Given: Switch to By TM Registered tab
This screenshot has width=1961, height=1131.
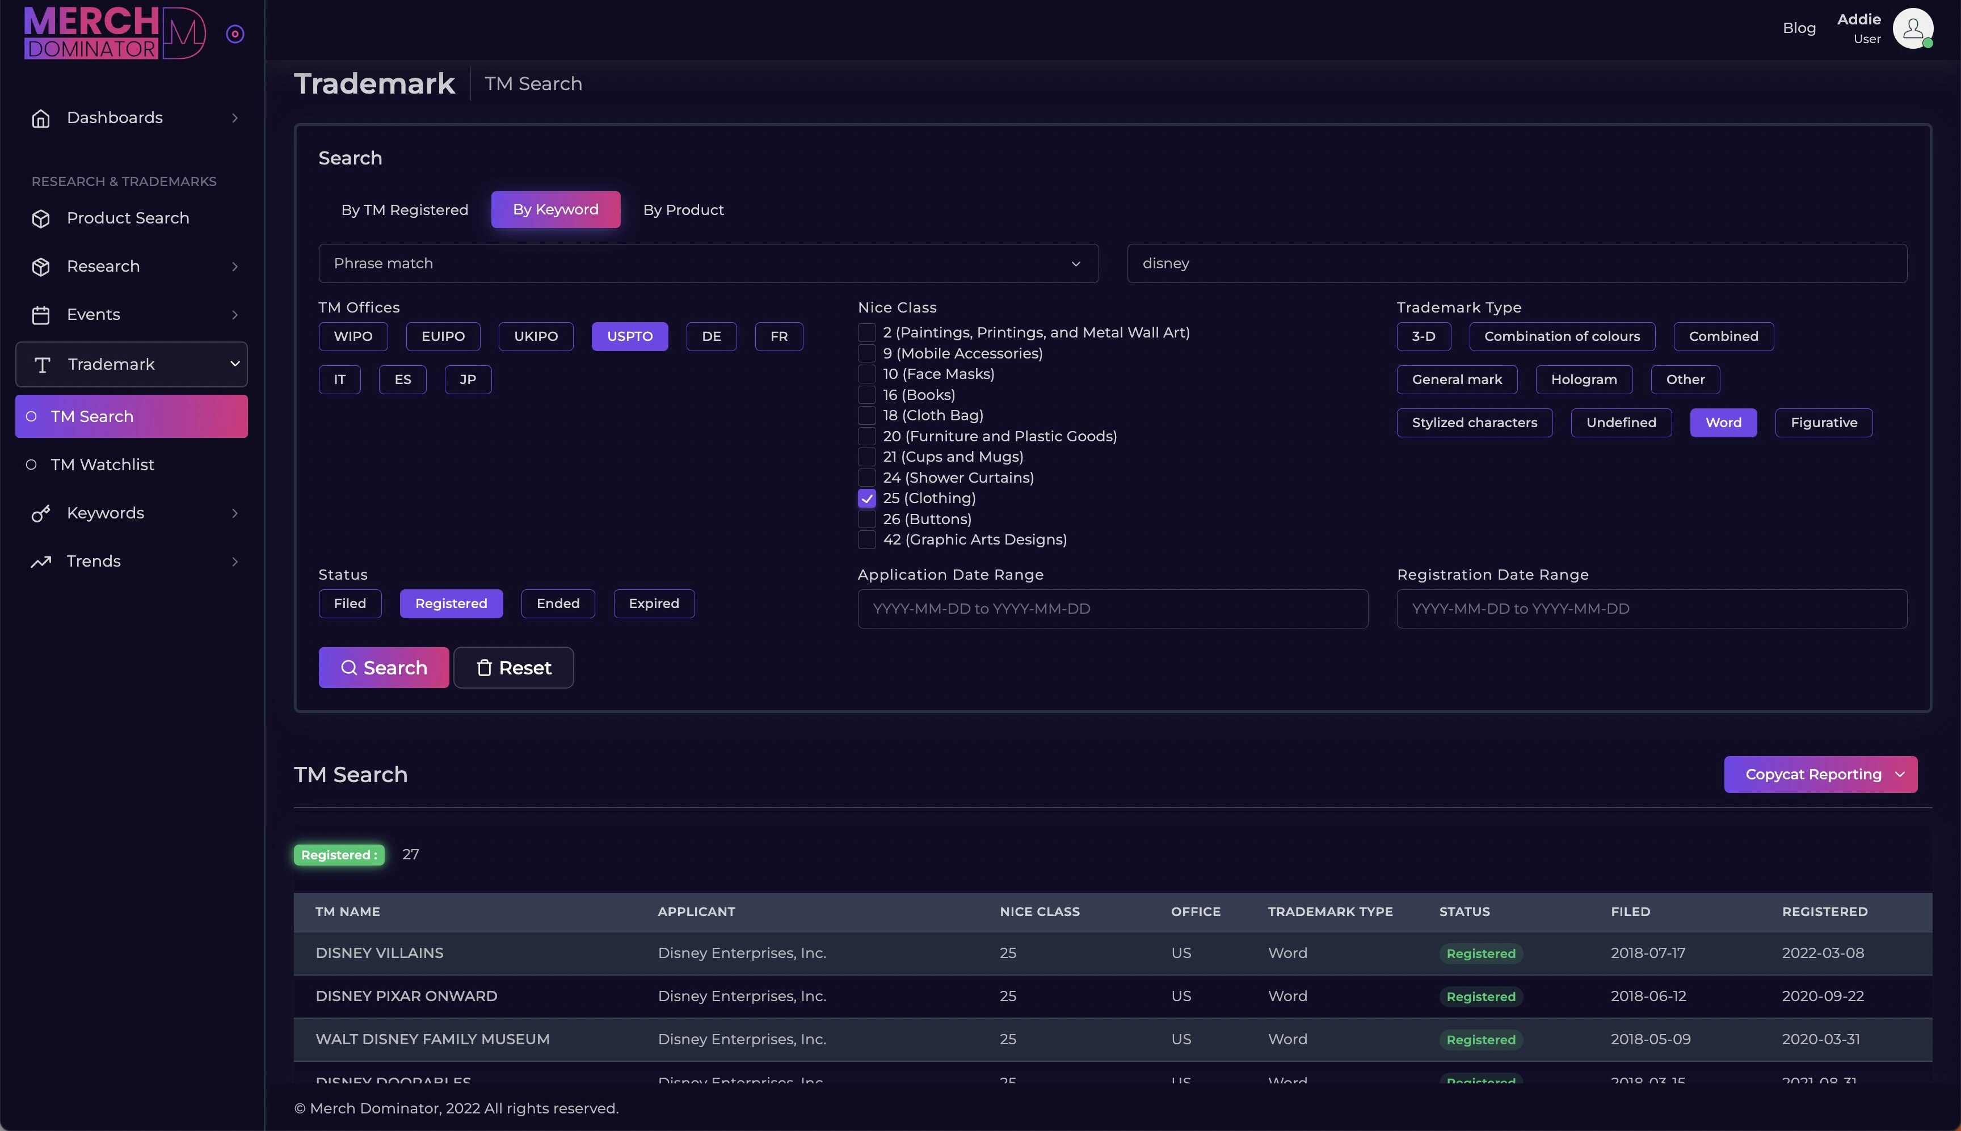Looking at the screenshot, I should [x=404, y=210].
